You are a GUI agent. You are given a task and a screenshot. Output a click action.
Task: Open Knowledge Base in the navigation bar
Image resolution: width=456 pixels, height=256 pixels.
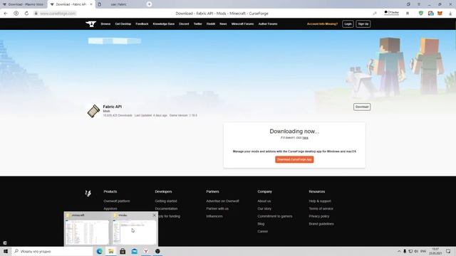(x=164, y=24)
